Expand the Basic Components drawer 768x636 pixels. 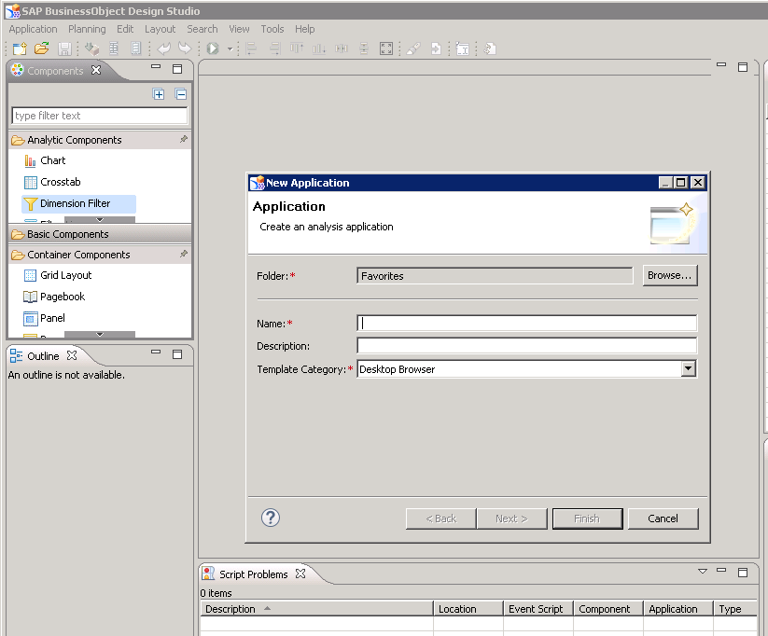click(x=67, y=234)
